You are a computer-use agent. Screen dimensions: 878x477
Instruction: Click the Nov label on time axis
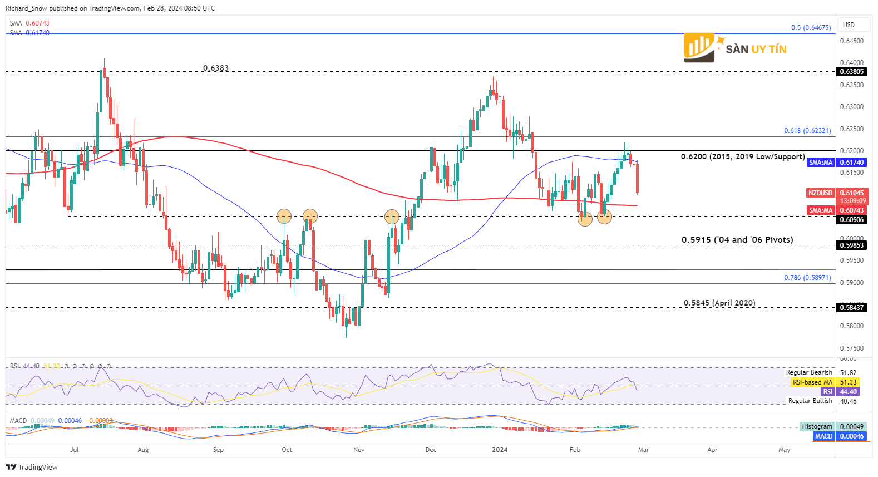[359, 450]
